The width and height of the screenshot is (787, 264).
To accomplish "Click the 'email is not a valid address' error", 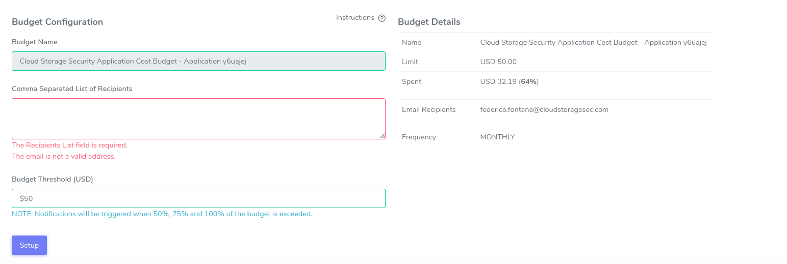I will (64, 156).
